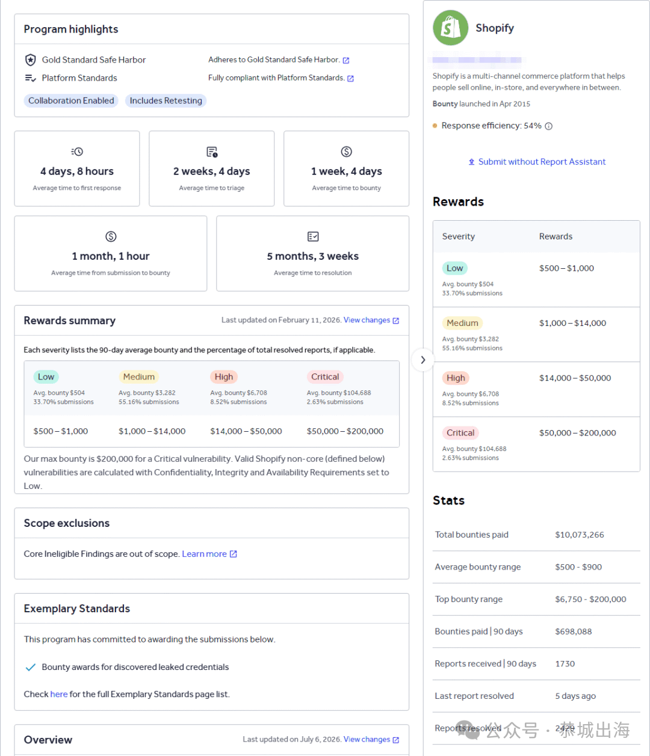Open 'View changes' in Rewards summary header
Image resolution: width=650 pixels, height=756 pixels.
click(x=371, y=320)
